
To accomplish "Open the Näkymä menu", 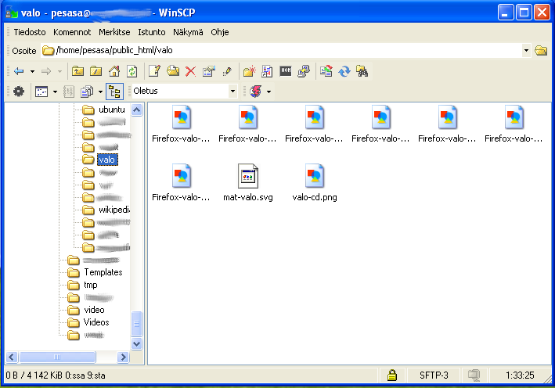I will [188, 32].
